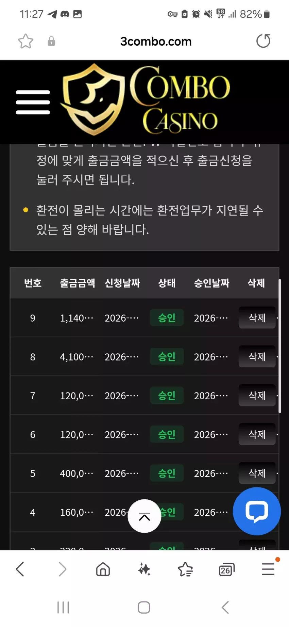Tap the 3combo.com address bar
289x627 pixels.
[156, 41]
